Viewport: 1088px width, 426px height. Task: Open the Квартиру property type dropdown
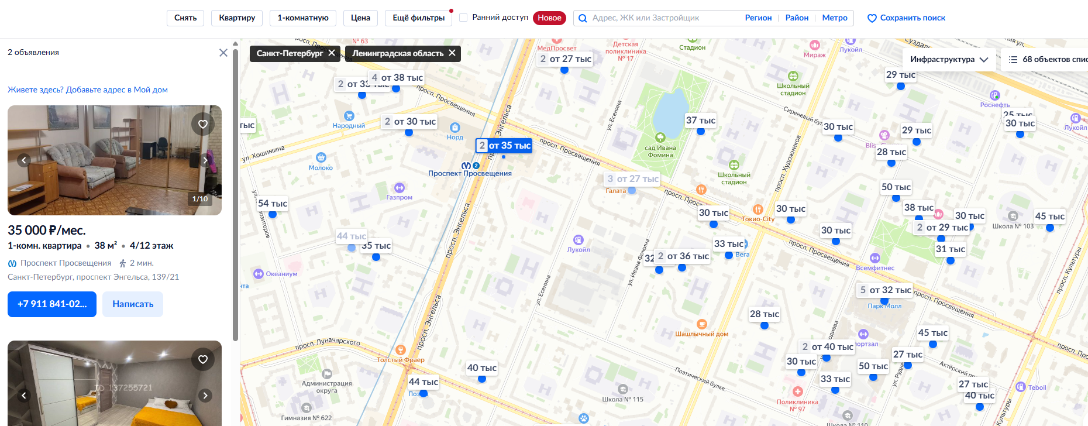(237, 18)
